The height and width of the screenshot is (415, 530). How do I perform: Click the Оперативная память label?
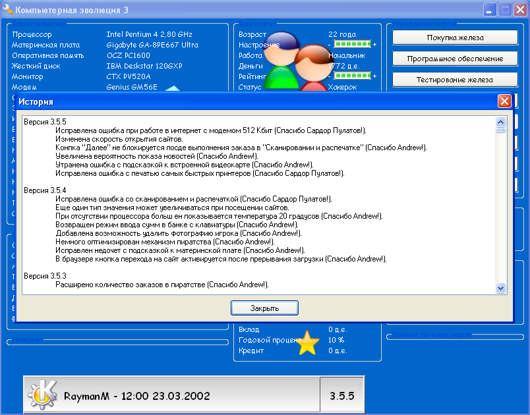pyautogui.click(x=47, y=55)
